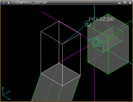Viewport: 133px width, 102px height.
Task: Pick the white wireframe box bottom corner vertex
Action: [x=62, y=86]
